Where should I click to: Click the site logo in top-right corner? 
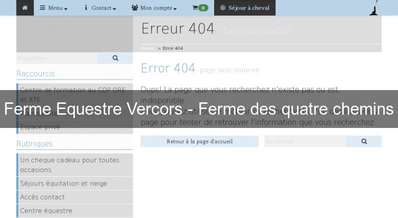coord(374,8)
